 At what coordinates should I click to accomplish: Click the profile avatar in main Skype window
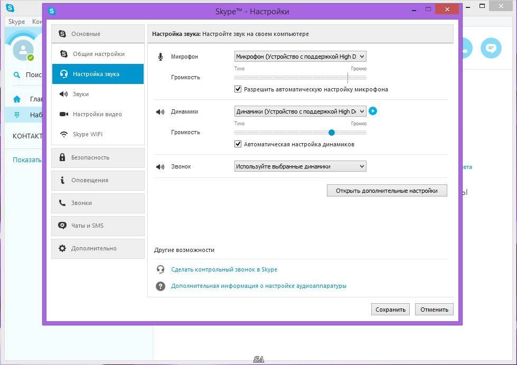tap(23, 50)
